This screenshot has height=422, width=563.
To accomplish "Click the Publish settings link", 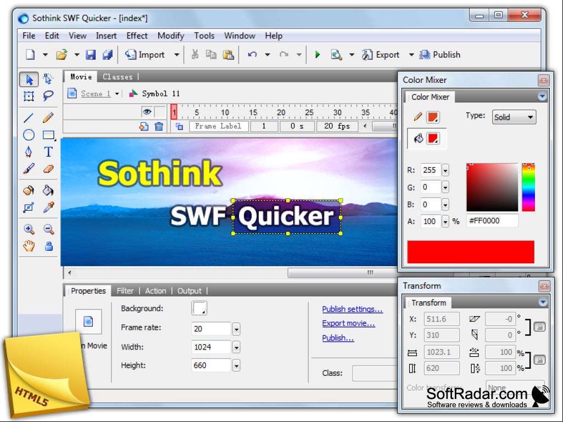I will pyautogui.click(x=352, y=309).
